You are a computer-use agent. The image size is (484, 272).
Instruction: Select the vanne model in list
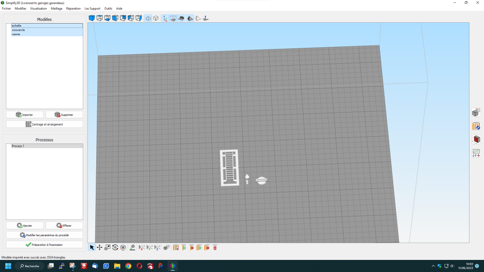[47, 34]
